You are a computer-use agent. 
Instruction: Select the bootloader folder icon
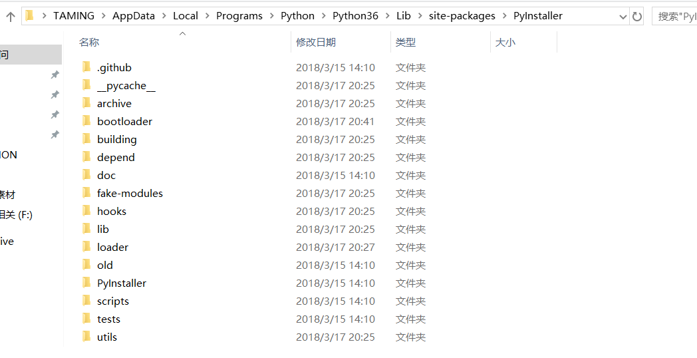[x=86, y=121]
